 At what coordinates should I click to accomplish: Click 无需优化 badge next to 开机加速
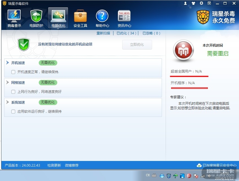coord(48,63)
